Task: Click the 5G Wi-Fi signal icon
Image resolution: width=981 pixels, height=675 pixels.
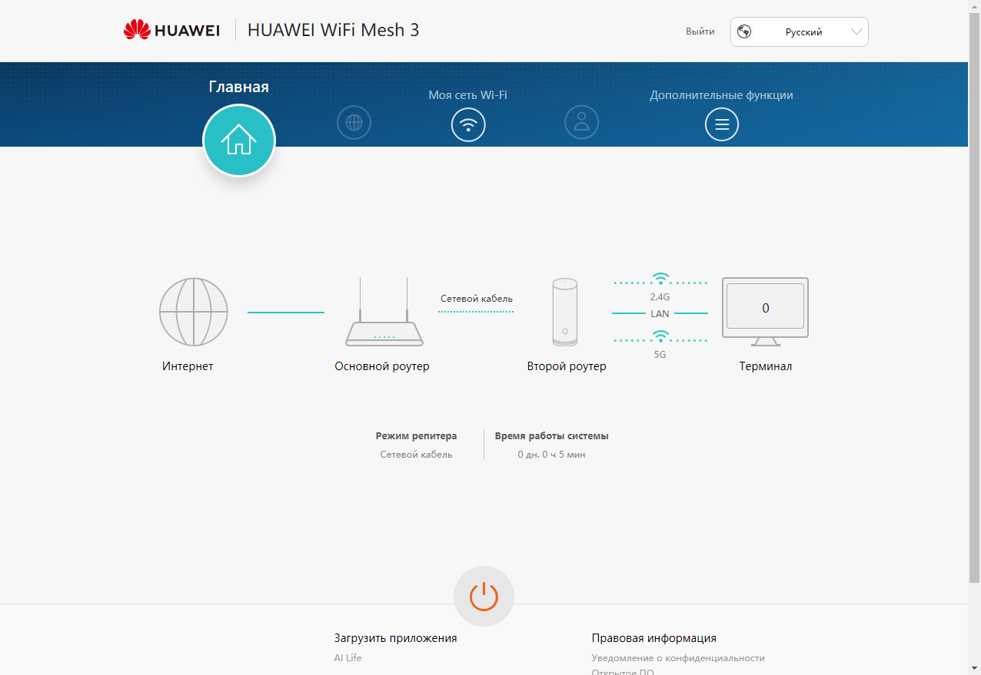Action: (660, 336)
